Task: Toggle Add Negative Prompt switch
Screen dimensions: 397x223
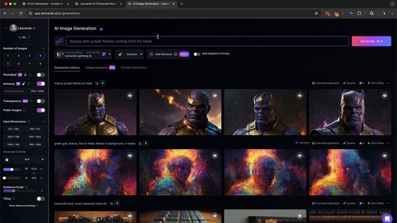Action: pyautogui.click(x=197, y=54)
